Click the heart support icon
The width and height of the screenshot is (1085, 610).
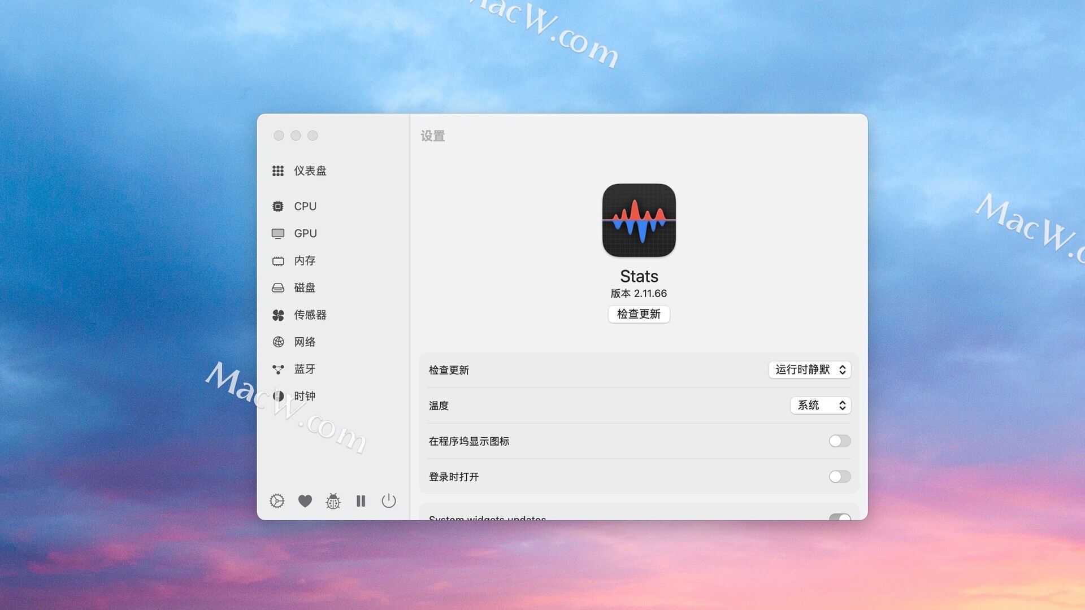(305, 501)
